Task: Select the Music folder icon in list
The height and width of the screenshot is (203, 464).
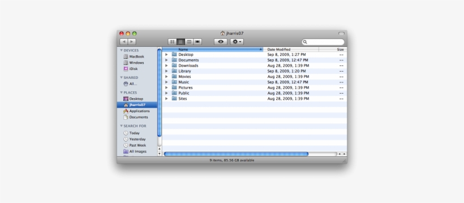Action: coord(174,82)
